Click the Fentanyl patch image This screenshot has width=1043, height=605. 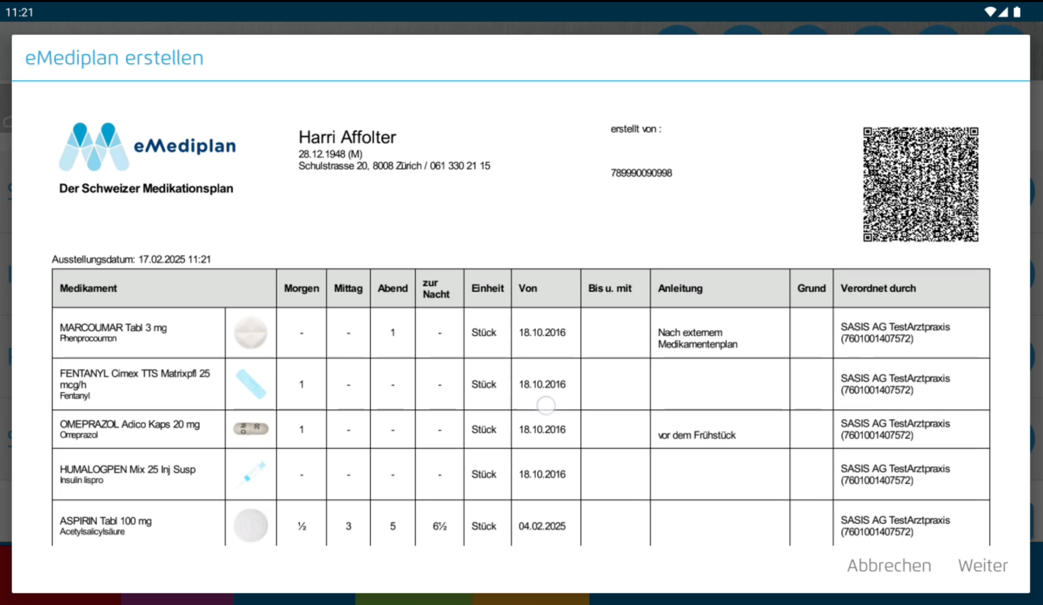click(x=250, y=384)
